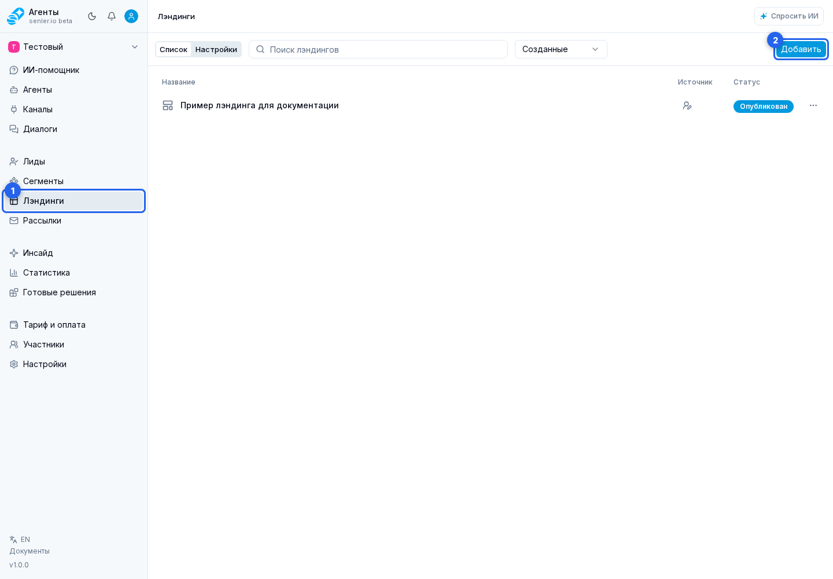Screen dimensions: 833x579
Task: Click the landing layout icon beside the example name
Action: coord(168,105)
